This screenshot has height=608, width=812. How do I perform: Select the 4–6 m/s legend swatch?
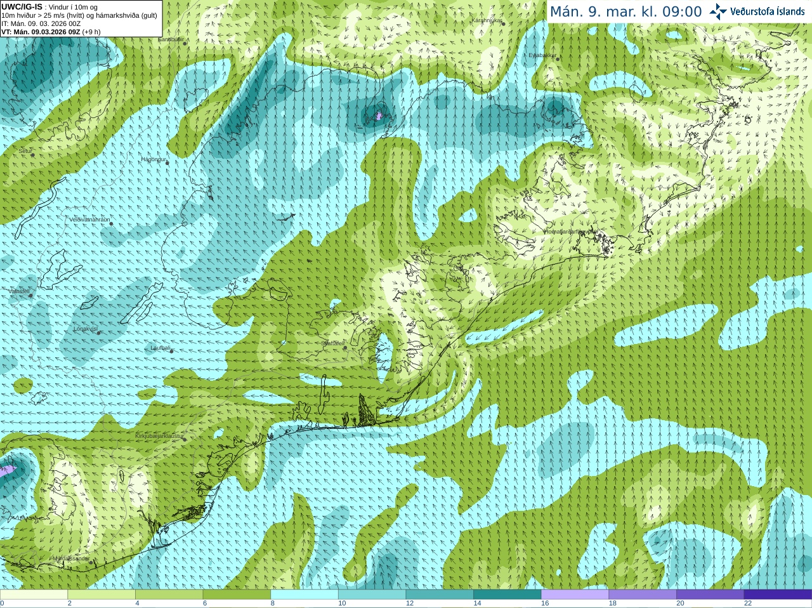pyautogui.click(x=169, y=595)
